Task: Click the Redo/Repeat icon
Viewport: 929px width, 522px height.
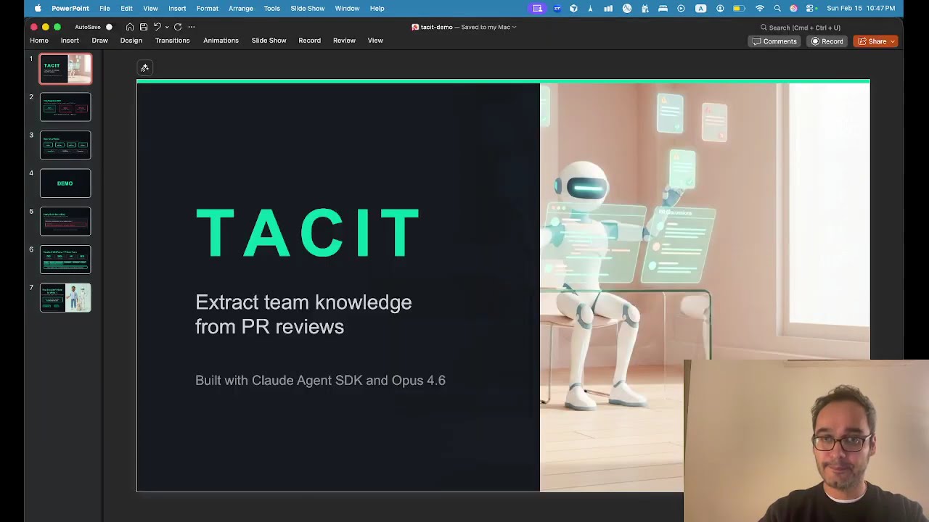Action: coord(178,27)
